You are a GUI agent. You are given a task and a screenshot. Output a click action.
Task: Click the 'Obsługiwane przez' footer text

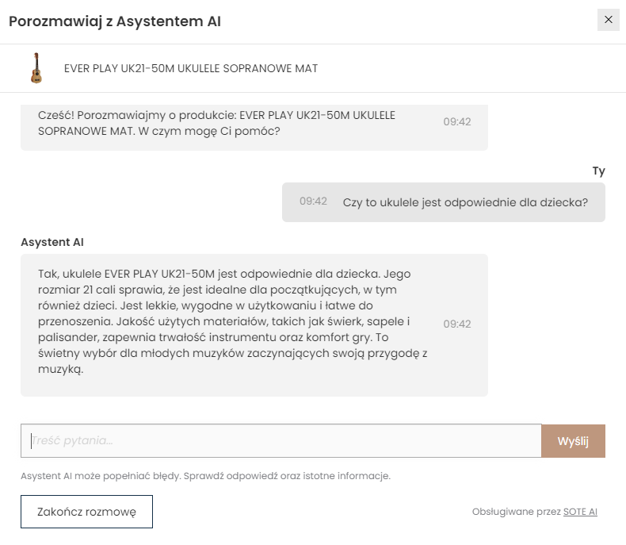(x=517, y=512)
